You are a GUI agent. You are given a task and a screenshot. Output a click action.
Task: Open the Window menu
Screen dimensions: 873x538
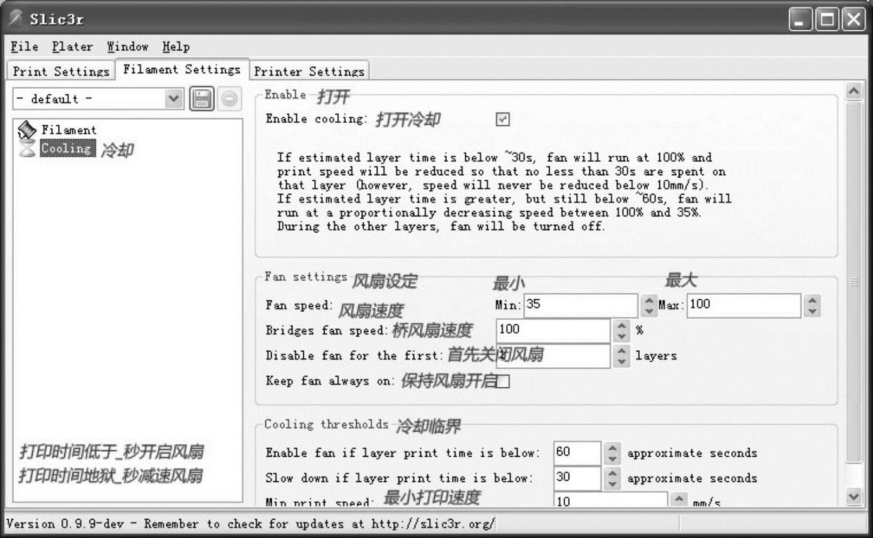127,47
